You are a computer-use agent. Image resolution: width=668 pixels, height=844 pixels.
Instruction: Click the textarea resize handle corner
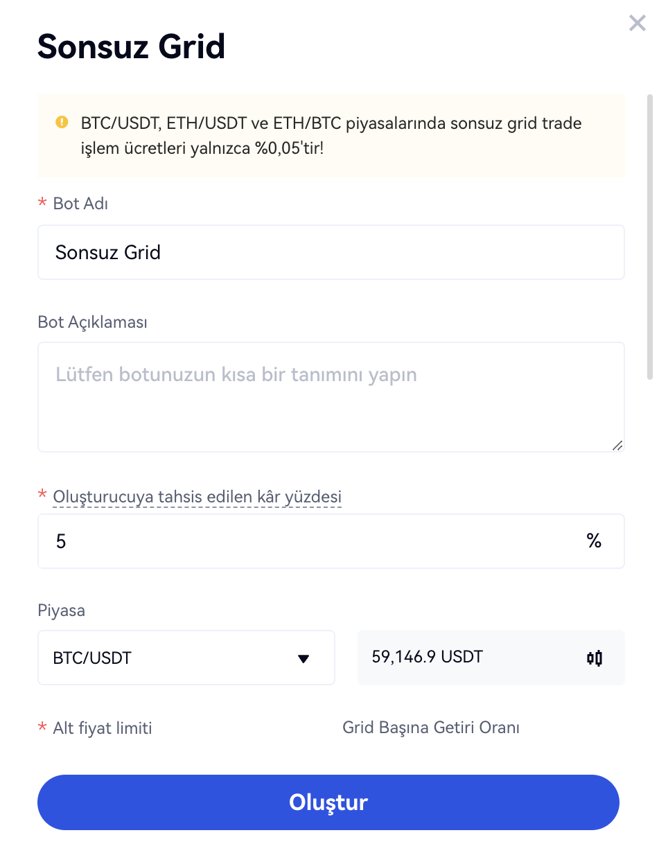(617, 446)
